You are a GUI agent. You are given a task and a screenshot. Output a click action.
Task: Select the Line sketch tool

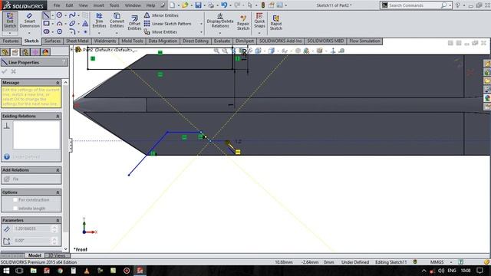click(46, 15)
